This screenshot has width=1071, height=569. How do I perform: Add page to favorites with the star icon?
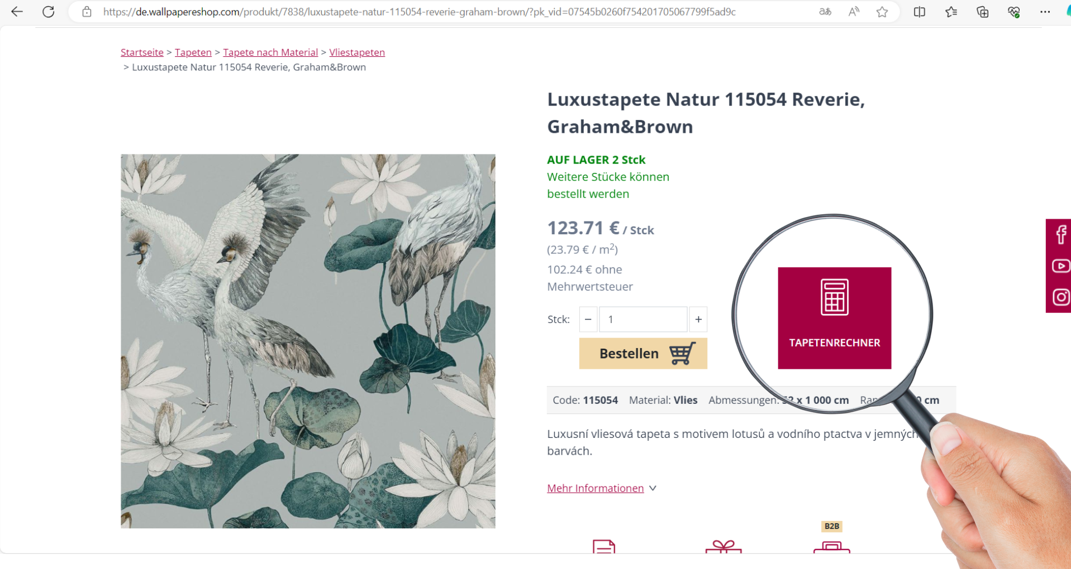pyautogui.click(x=882, y=12)
